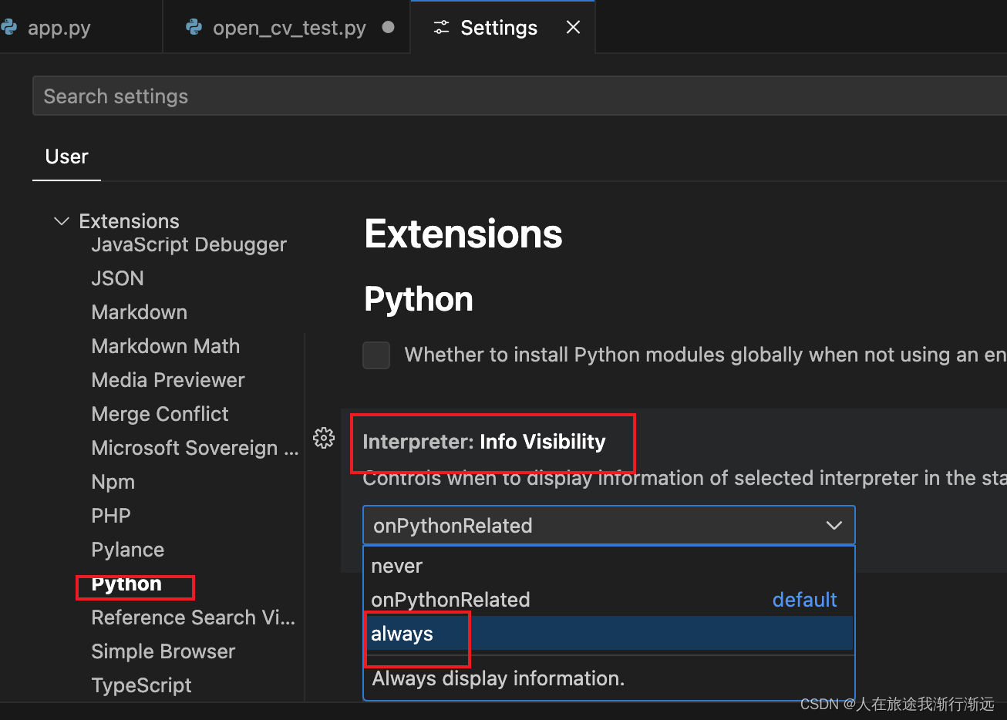This screenshot has width=1007, height=720.
Task: Open Markdown Math extension settings
Action: [165, 346]
